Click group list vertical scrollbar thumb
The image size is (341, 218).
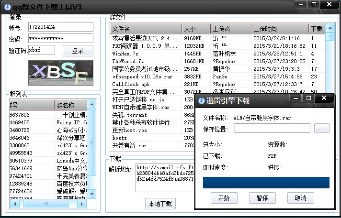91,142
